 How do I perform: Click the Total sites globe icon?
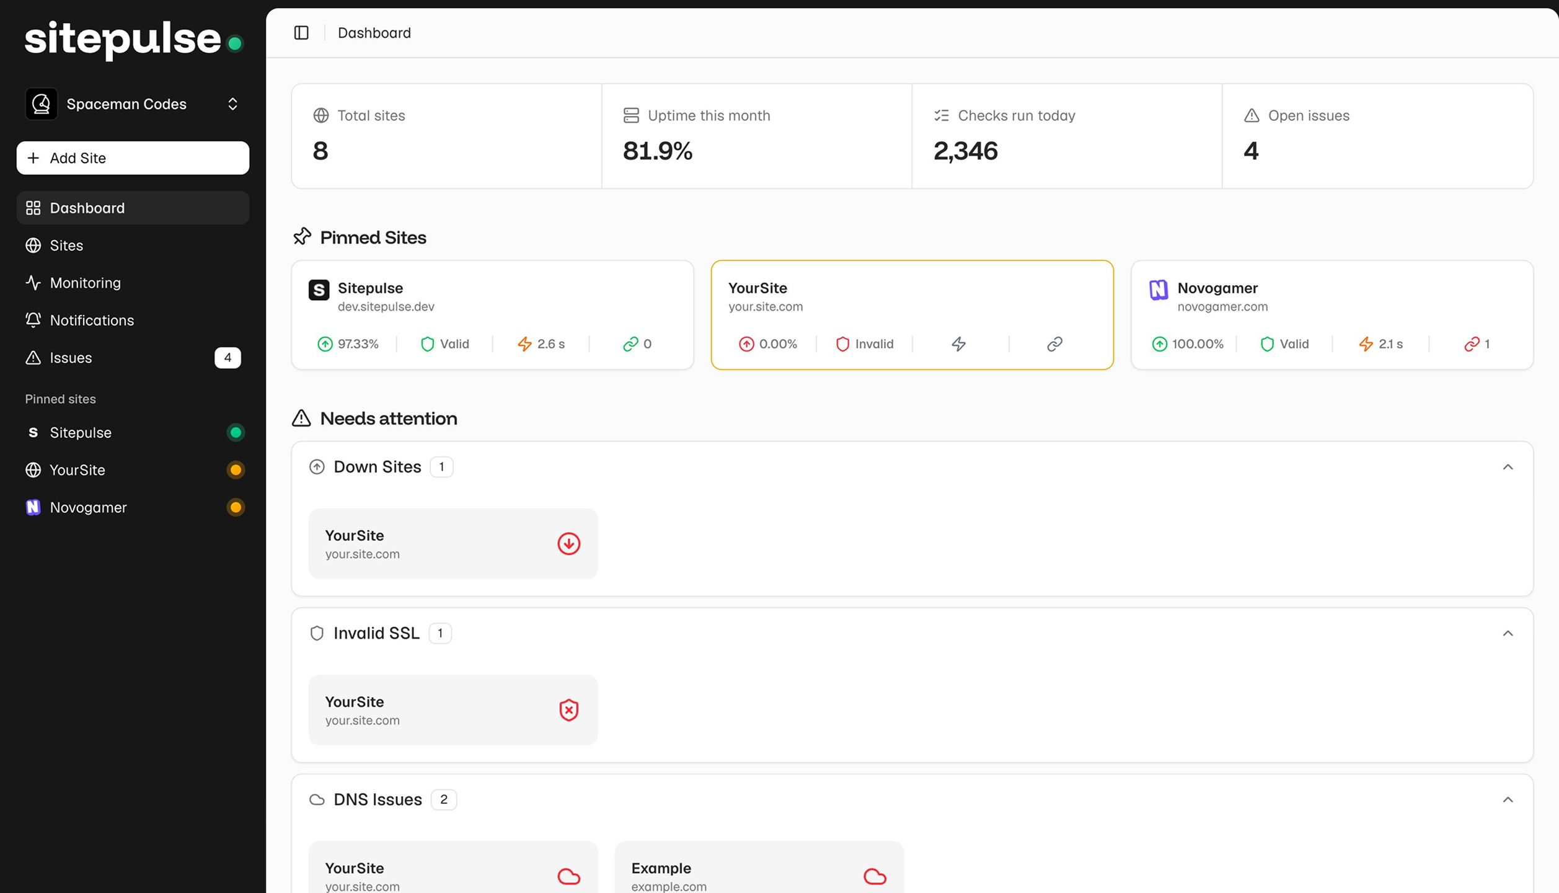click(x=321, y=115)
